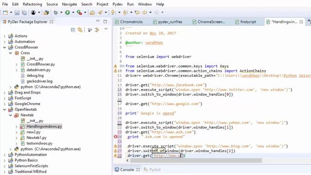Screen dimensions: 311x175
Task: Click the Search flashlight toolbar icon
Action: [101, 13]
